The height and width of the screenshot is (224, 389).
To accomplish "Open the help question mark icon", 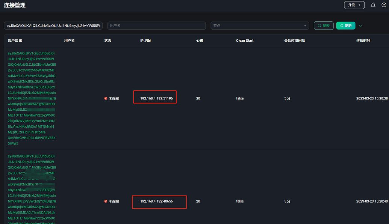I will (x=384, y=5).
